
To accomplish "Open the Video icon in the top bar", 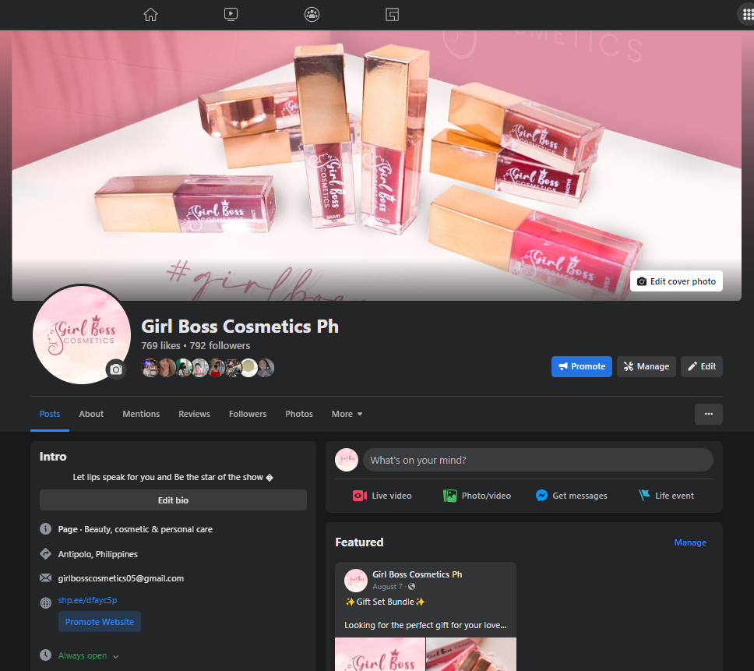I will [x=231, y=15].
